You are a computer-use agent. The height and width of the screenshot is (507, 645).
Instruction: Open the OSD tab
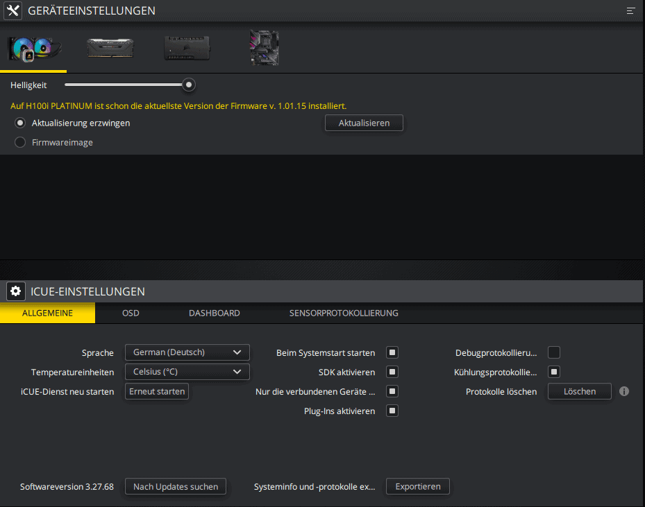pos(131,313)
